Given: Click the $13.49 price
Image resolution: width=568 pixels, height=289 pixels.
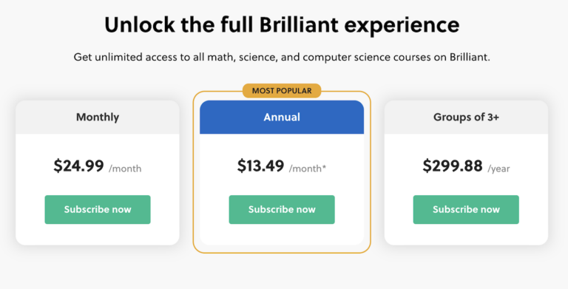Looking at the screenshot, I should tap(260, 166).
